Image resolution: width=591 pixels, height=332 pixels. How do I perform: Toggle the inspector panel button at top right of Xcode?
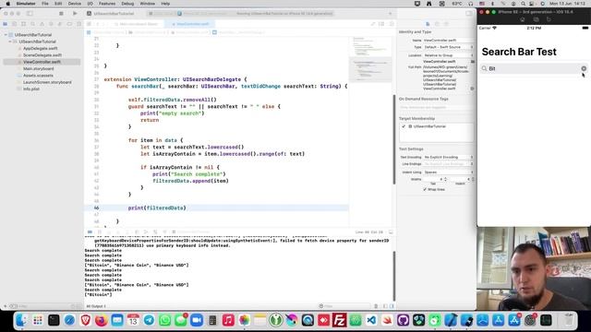469,14
